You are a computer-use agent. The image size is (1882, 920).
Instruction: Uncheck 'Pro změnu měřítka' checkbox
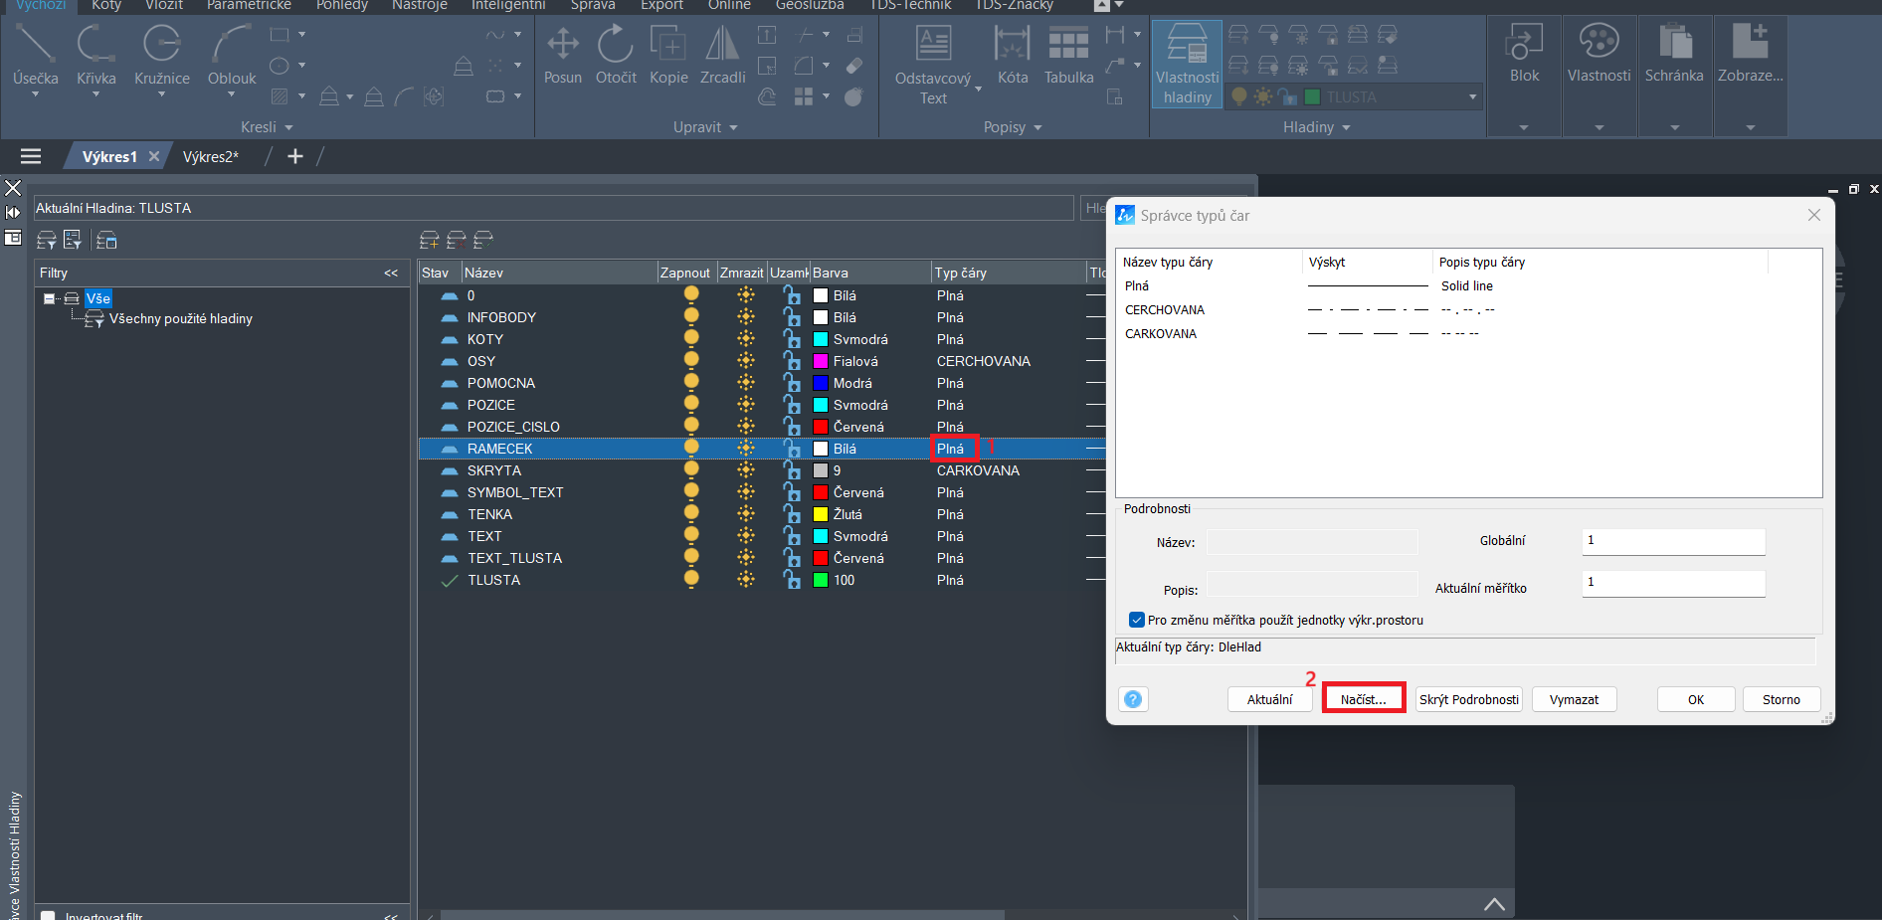(x=1137, y=620)
